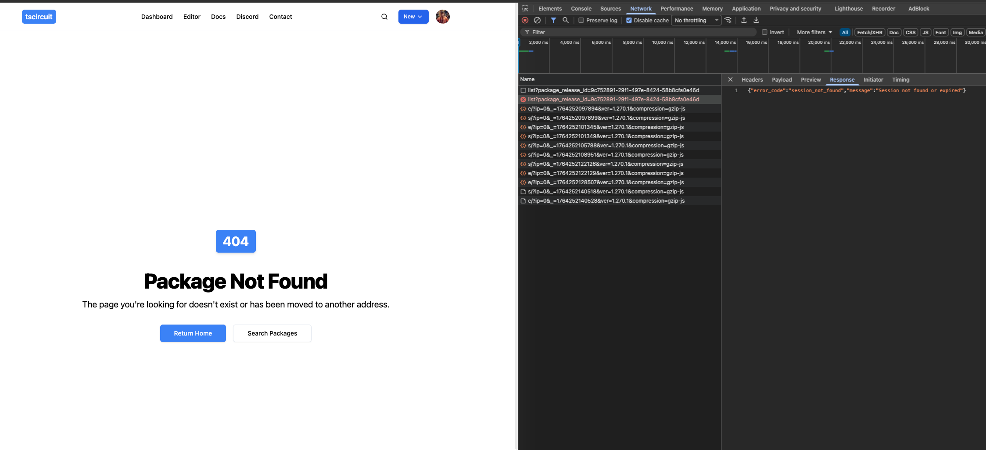Image resolution: width=986 pixels, height=450 pixels.
Task: Show the request Preview tab
Action: click(x=810, y=80)
